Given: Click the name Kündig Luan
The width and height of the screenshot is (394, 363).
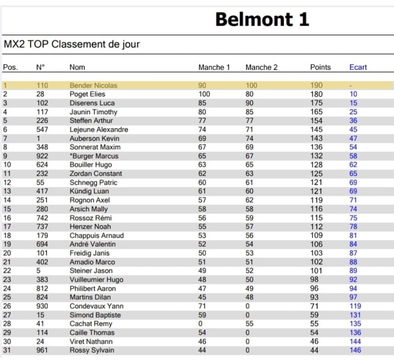Looking at the screenshot, I should (89, 191).
